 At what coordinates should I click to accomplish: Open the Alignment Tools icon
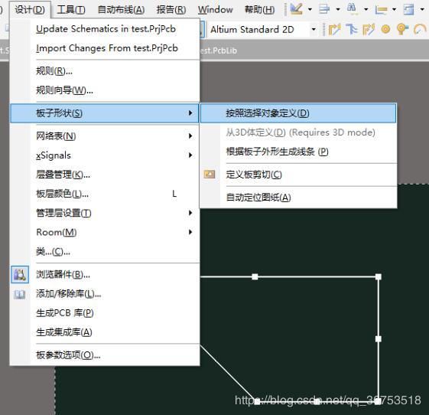coord(324,9)
